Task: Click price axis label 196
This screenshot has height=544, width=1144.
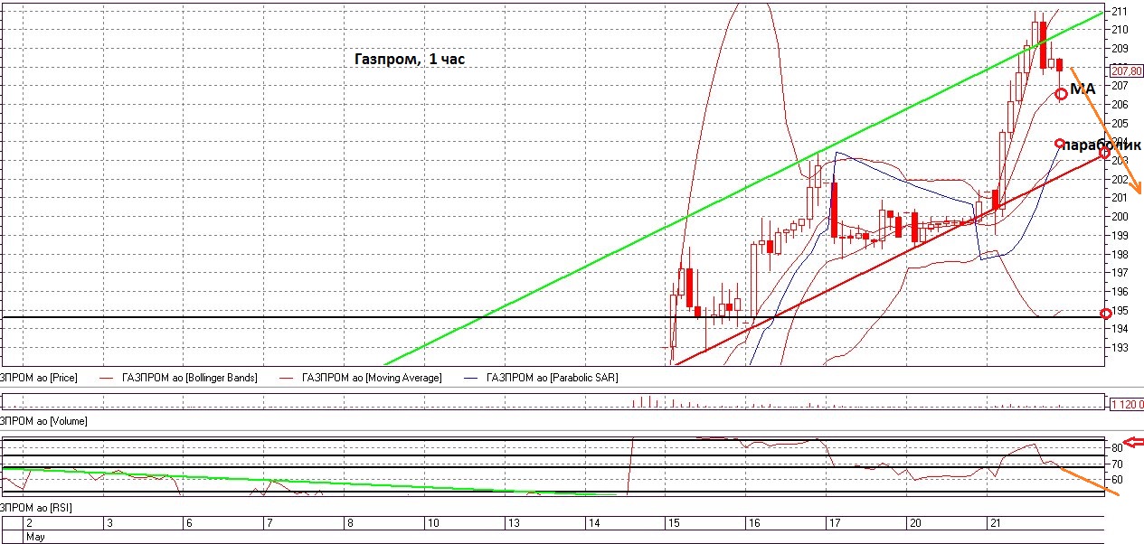Action: [x=1120, y=292]
